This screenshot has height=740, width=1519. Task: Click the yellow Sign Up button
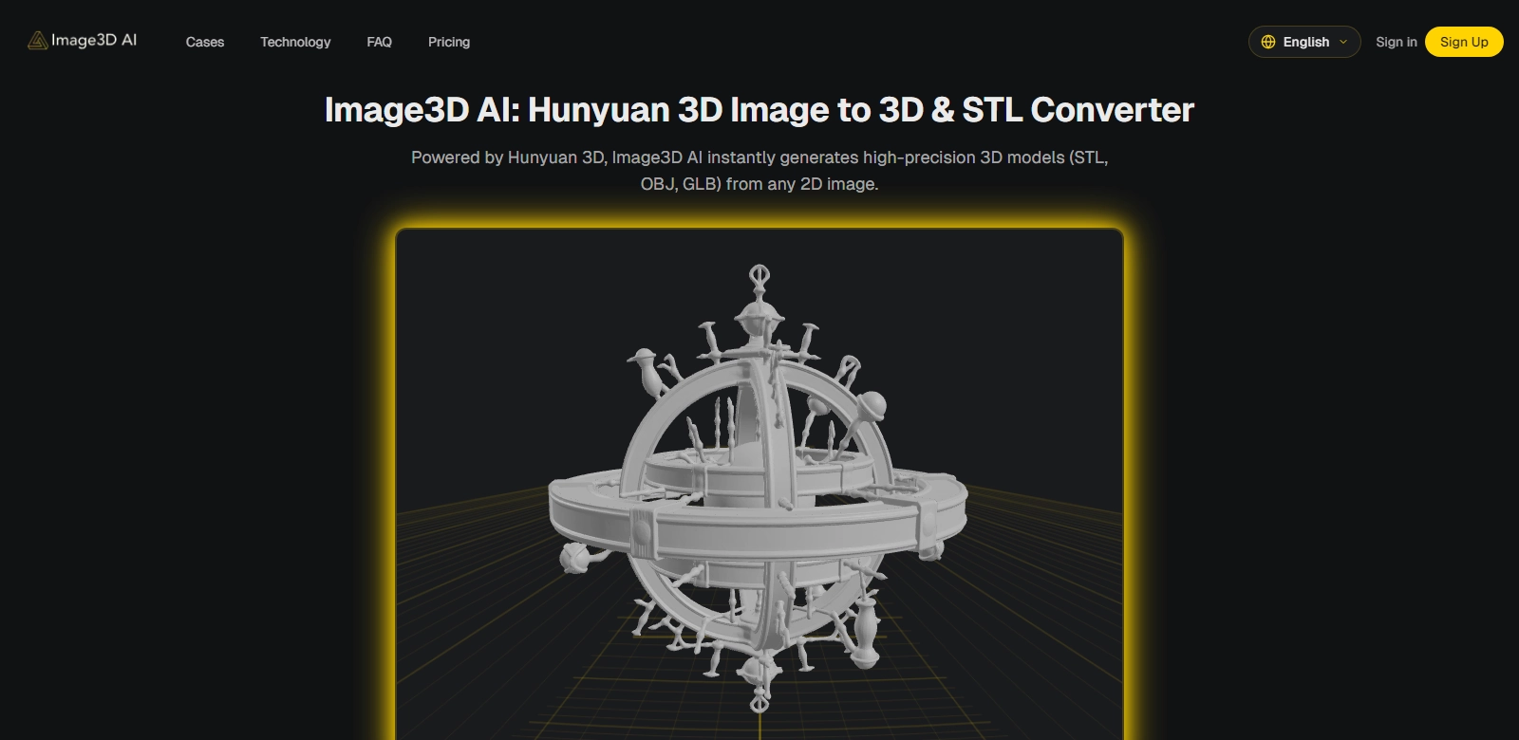point(1464,42)
